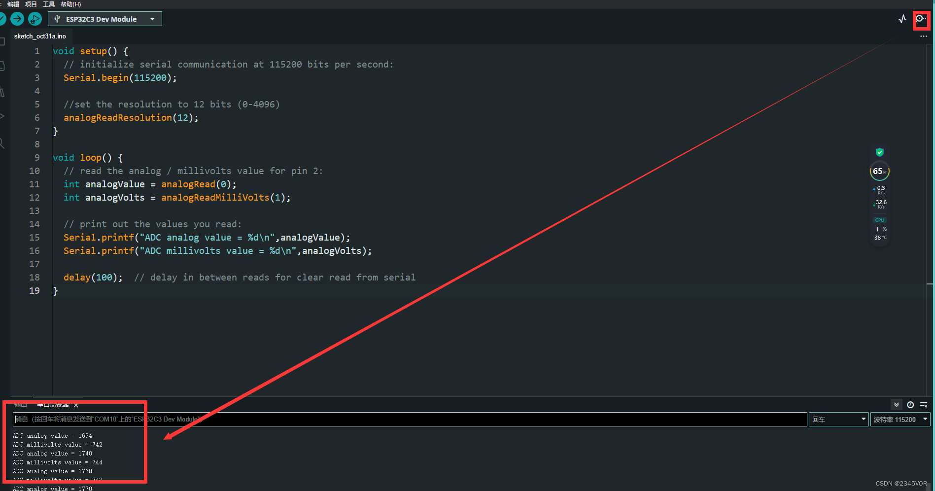The image size is (935, 491).
Task: Open the Sketchbook folder icon in sidebar
Action: (2, 42)
